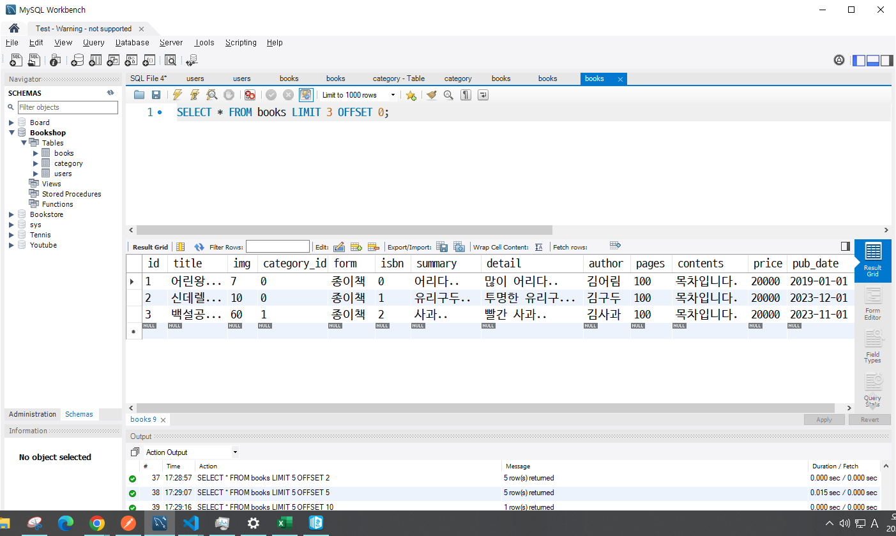Create a new stored procedure icon
The width and height of the screenshot is (896, 536).
click(x=131, y=60)
